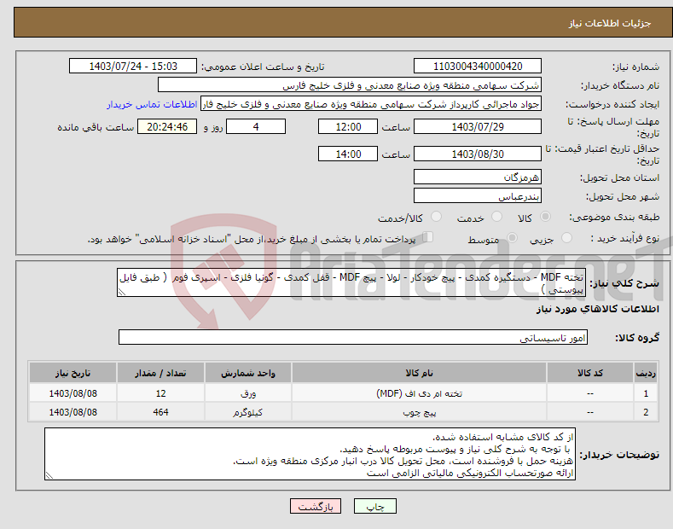Click the ردیف column header
Screen dimensions: 673x529
pos(646,373)
